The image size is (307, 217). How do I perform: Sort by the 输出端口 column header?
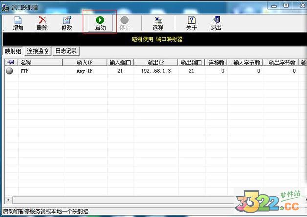coord(191,62)
